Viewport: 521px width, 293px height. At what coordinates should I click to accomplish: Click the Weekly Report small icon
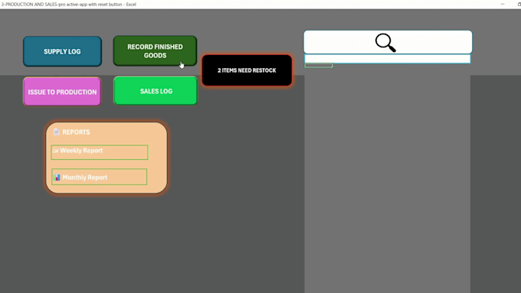click(x=55, y=151)
